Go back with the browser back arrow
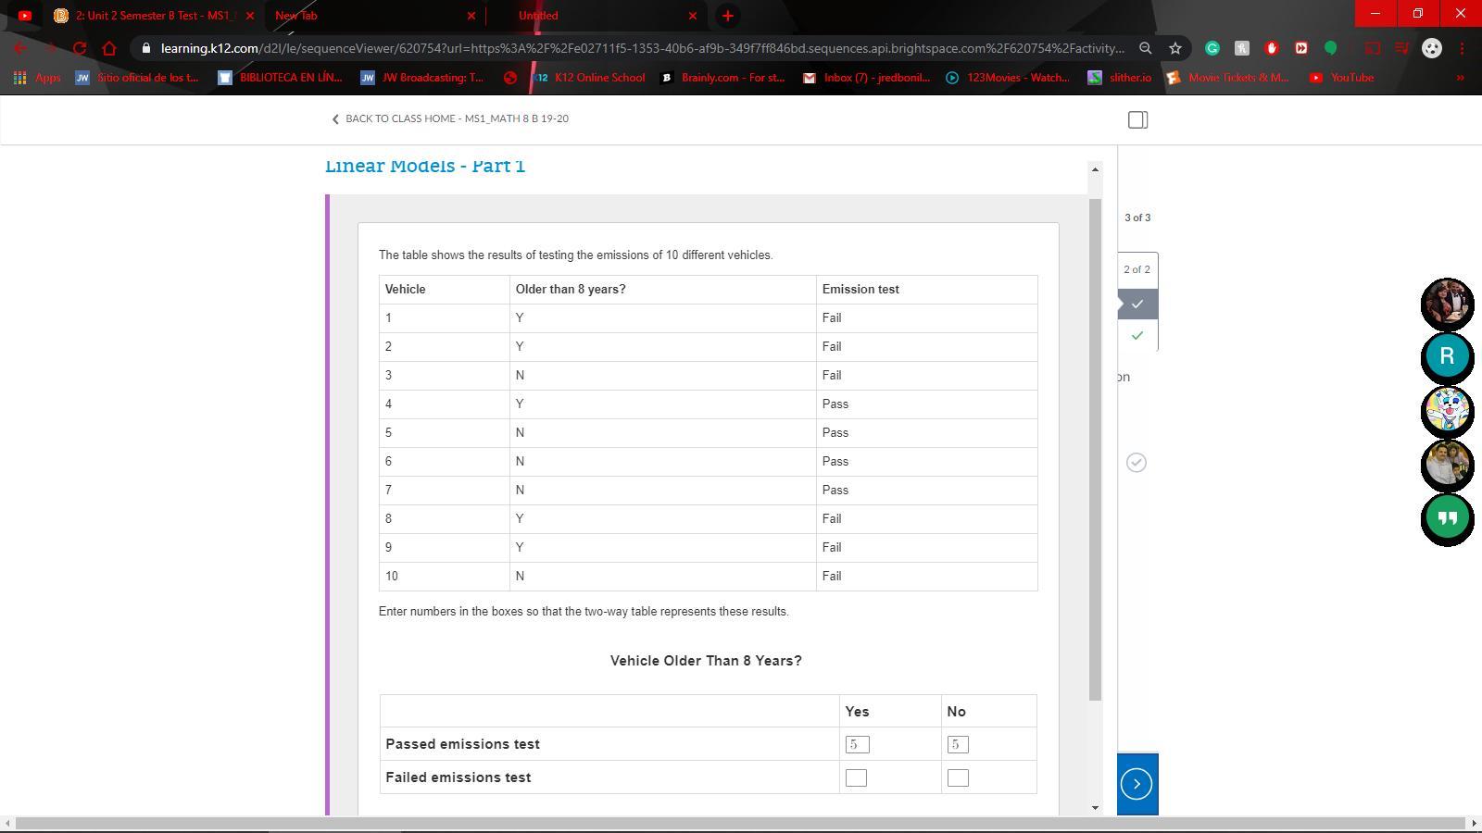This screenshot has height=833, width=1482. point(20,48)
